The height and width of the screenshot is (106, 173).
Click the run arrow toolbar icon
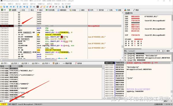click(x=11, y=7)
